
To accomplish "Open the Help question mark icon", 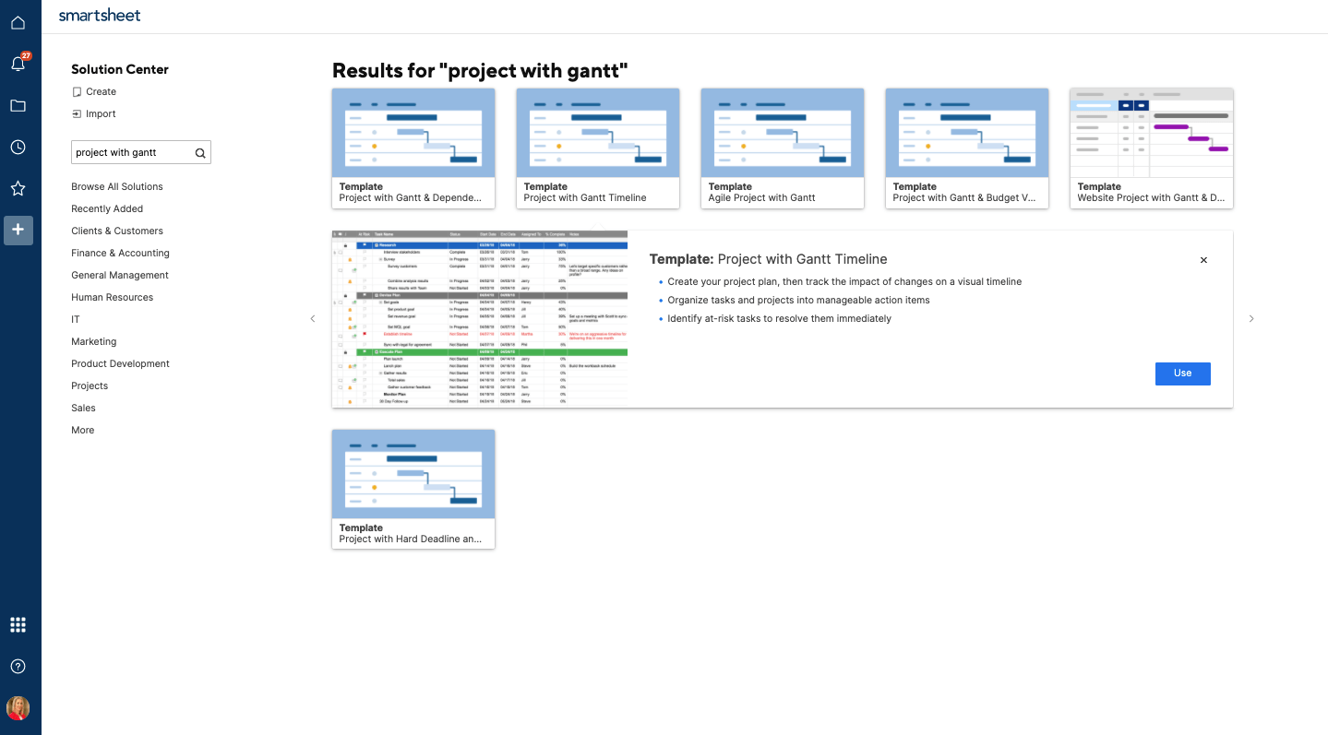I will point(18,667).
